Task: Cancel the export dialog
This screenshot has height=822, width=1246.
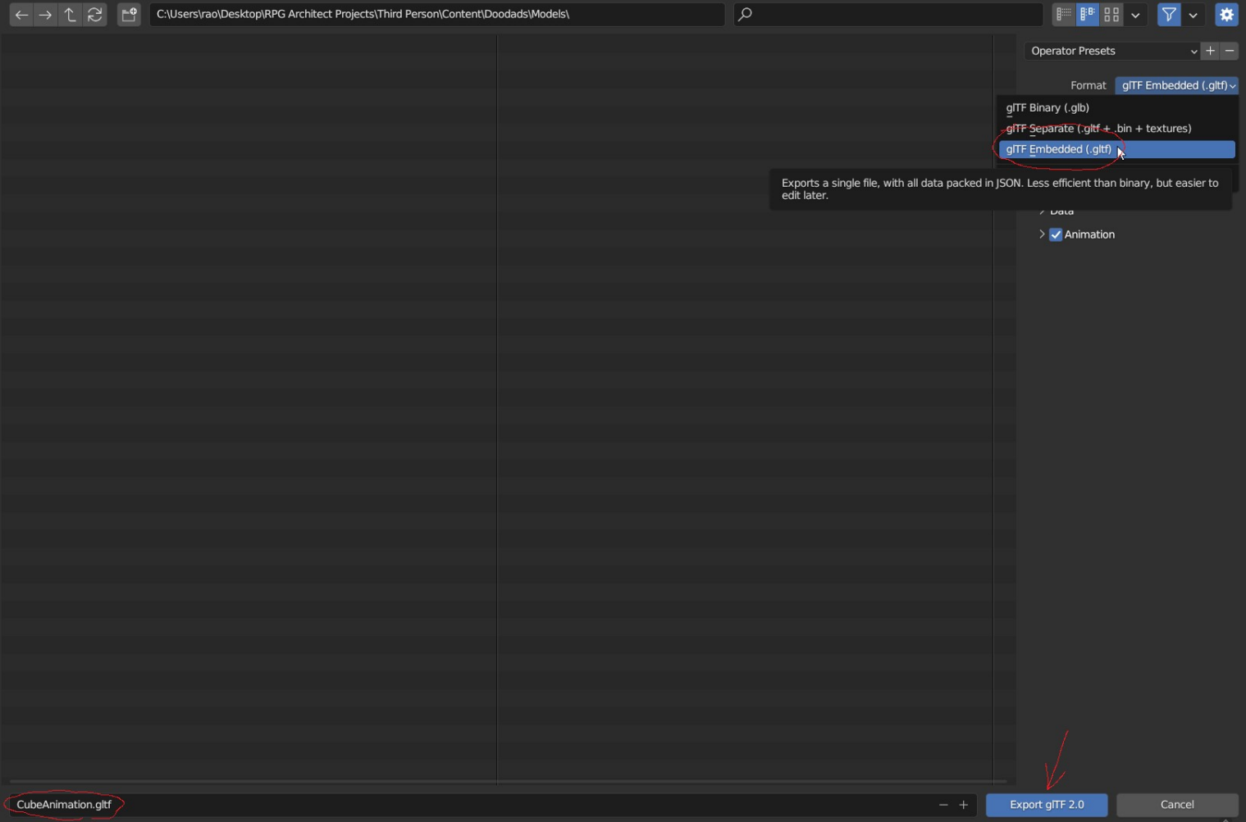Action: pyautogui.click(x=1176, y=805)
